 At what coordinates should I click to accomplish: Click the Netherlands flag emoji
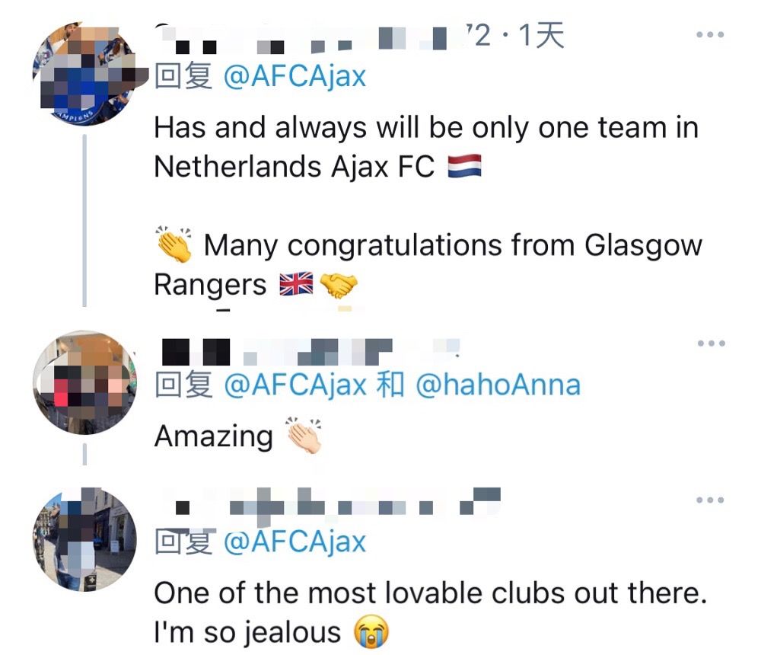point(464,166)
